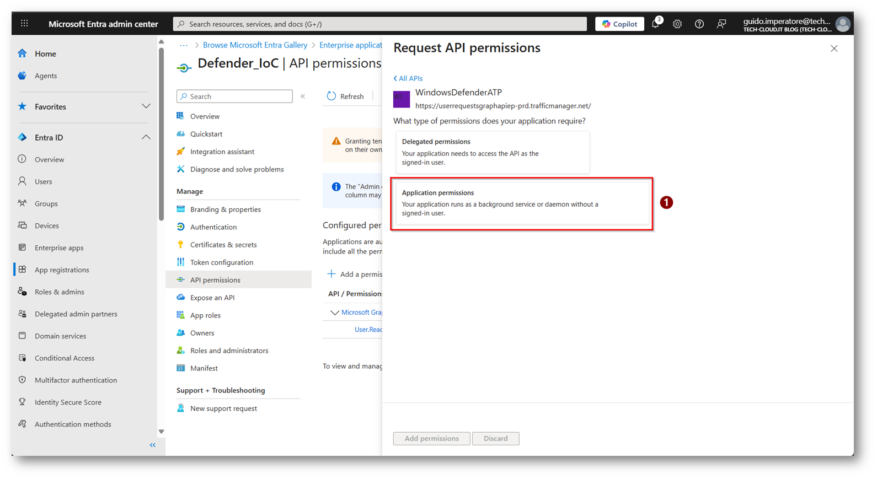Viewport: 877px width, 479px height.
Task: Open the notifications bell icon
Action: tap(655, 24)
